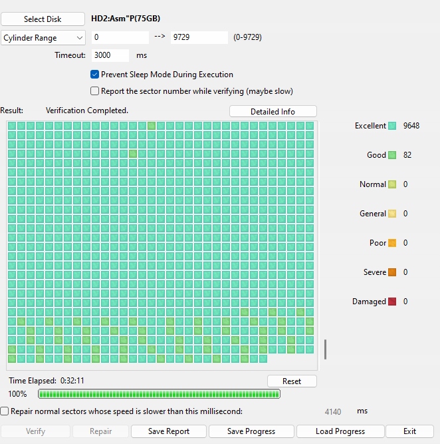Click the Excellent teal legend swatch
The image size is (440, 444).
tap(392, 126)
